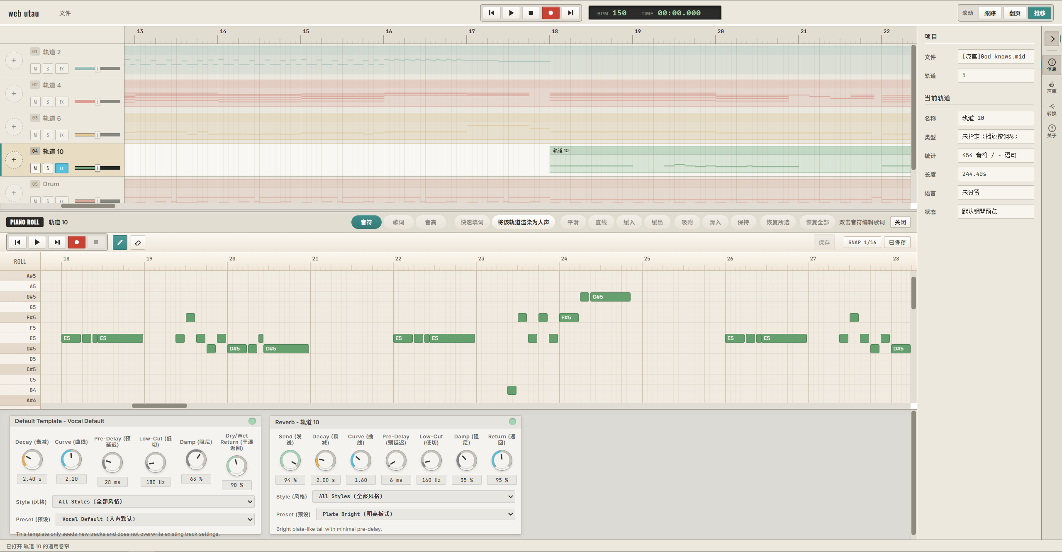Adjust Reverb Send knob
The image size is (1062, 552).
pyautogui.click(x=290, y=460)
